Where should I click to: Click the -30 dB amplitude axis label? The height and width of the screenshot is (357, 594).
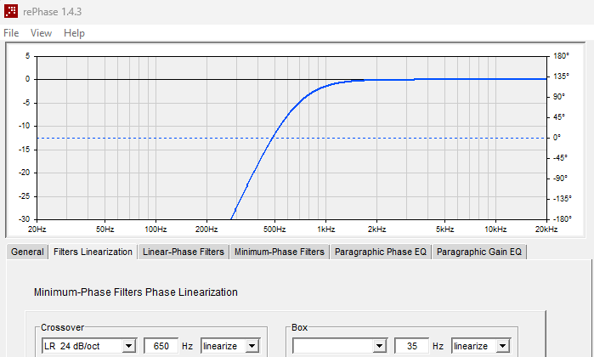(x=24, y=219)
